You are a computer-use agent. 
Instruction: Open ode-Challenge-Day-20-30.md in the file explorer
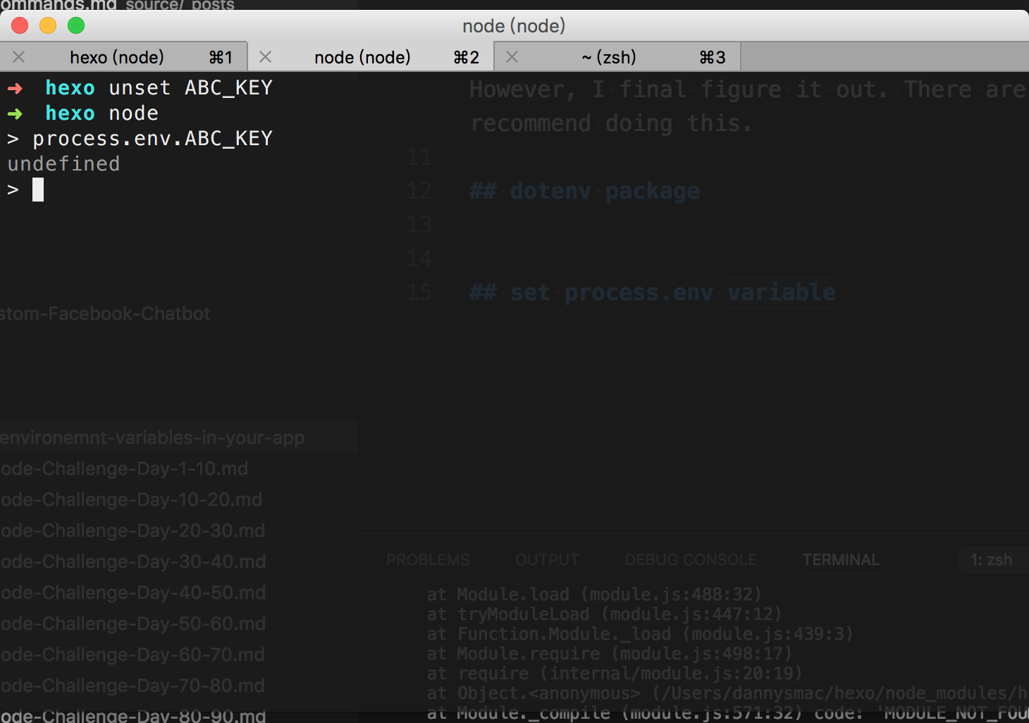click(x=133, y=531)
